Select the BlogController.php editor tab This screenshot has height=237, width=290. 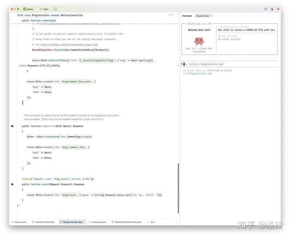[73, 222]
